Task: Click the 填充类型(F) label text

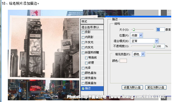Action: point(123,54)
